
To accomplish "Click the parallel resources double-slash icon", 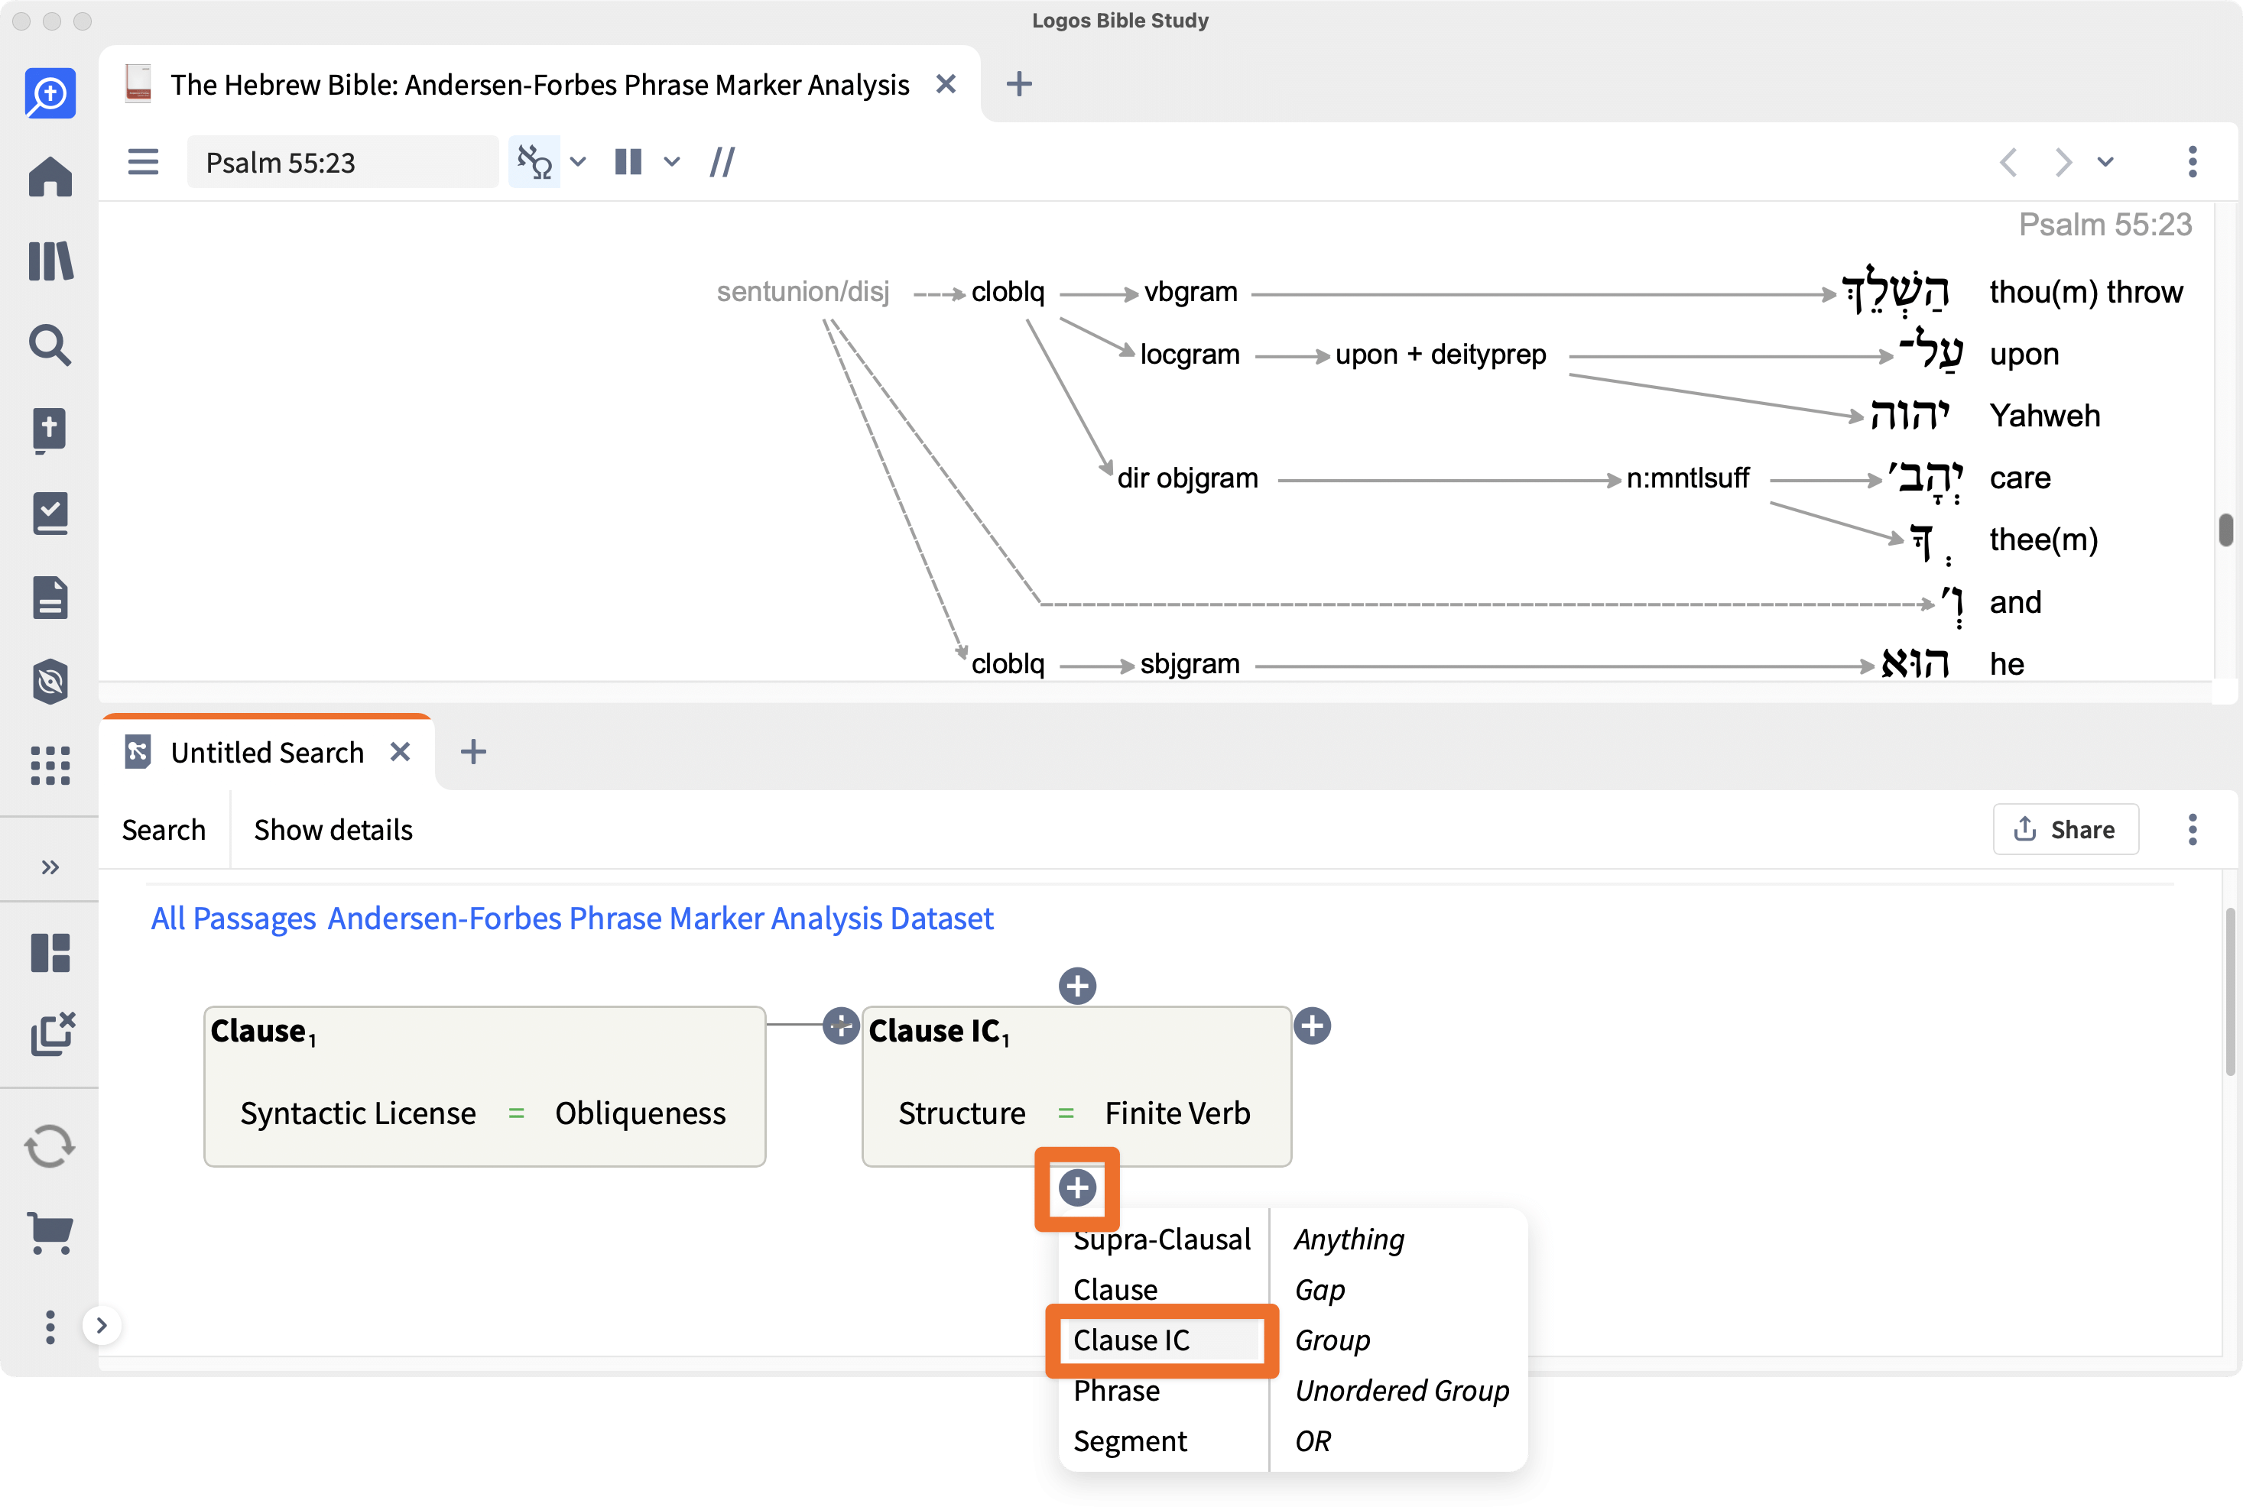I will (722, 162).
